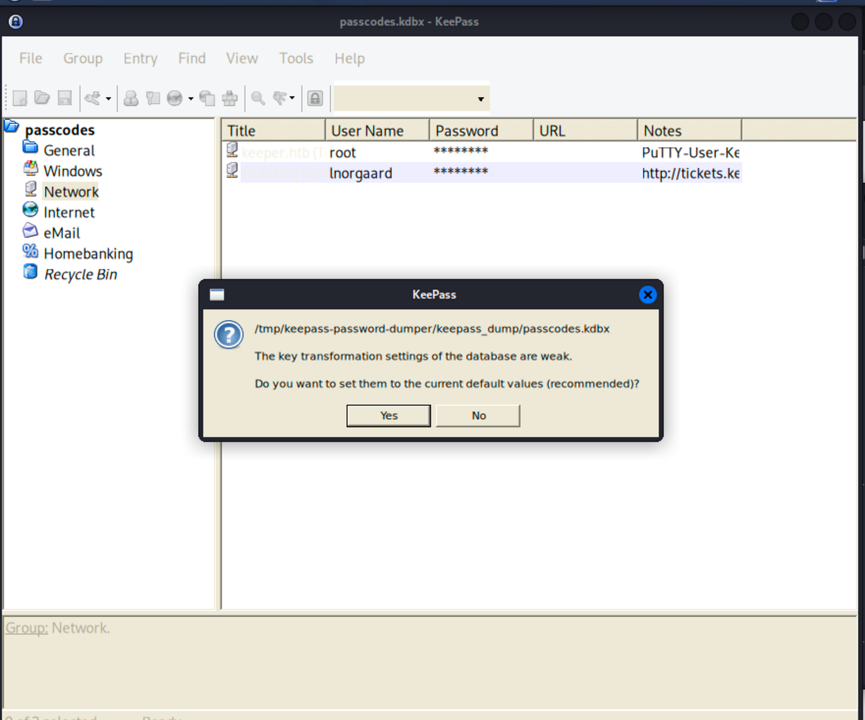Open the Tools menu
The height and width of the screenshot is (720, 865).
296,58
